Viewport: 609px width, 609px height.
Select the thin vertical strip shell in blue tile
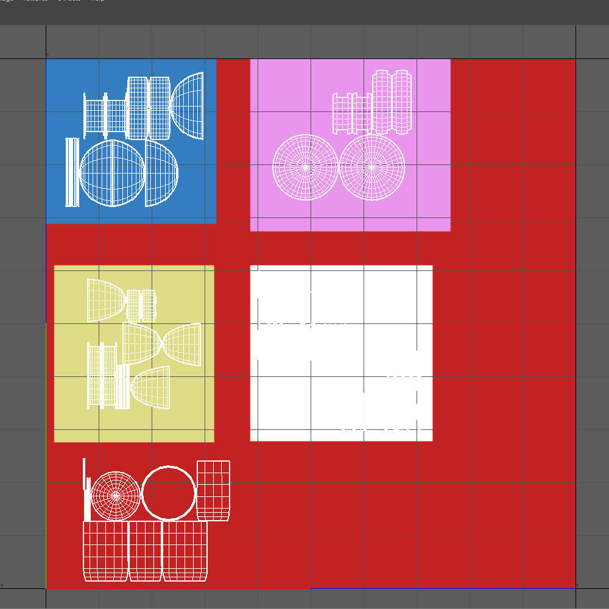point(72,172)
